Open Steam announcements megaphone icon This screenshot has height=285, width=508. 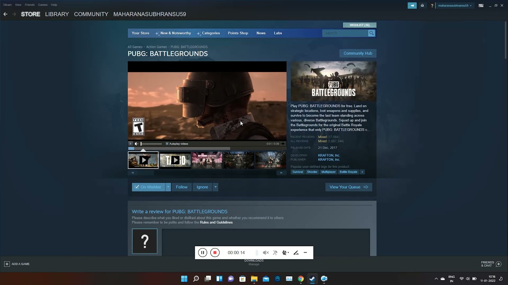[412, 6]
